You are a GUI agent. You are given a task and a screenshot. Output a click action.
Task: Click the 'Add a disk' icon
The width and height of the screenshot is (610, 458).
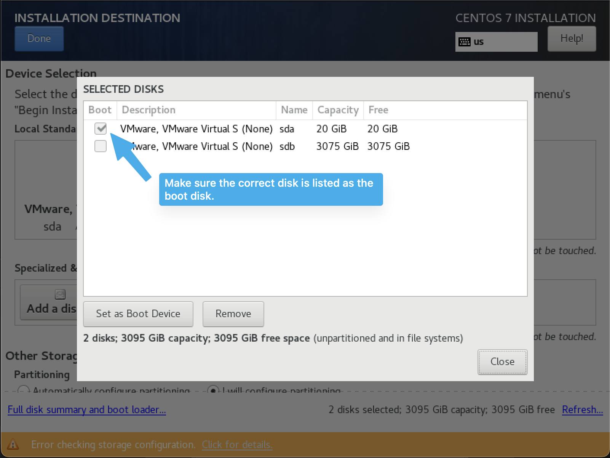(60, 294)
